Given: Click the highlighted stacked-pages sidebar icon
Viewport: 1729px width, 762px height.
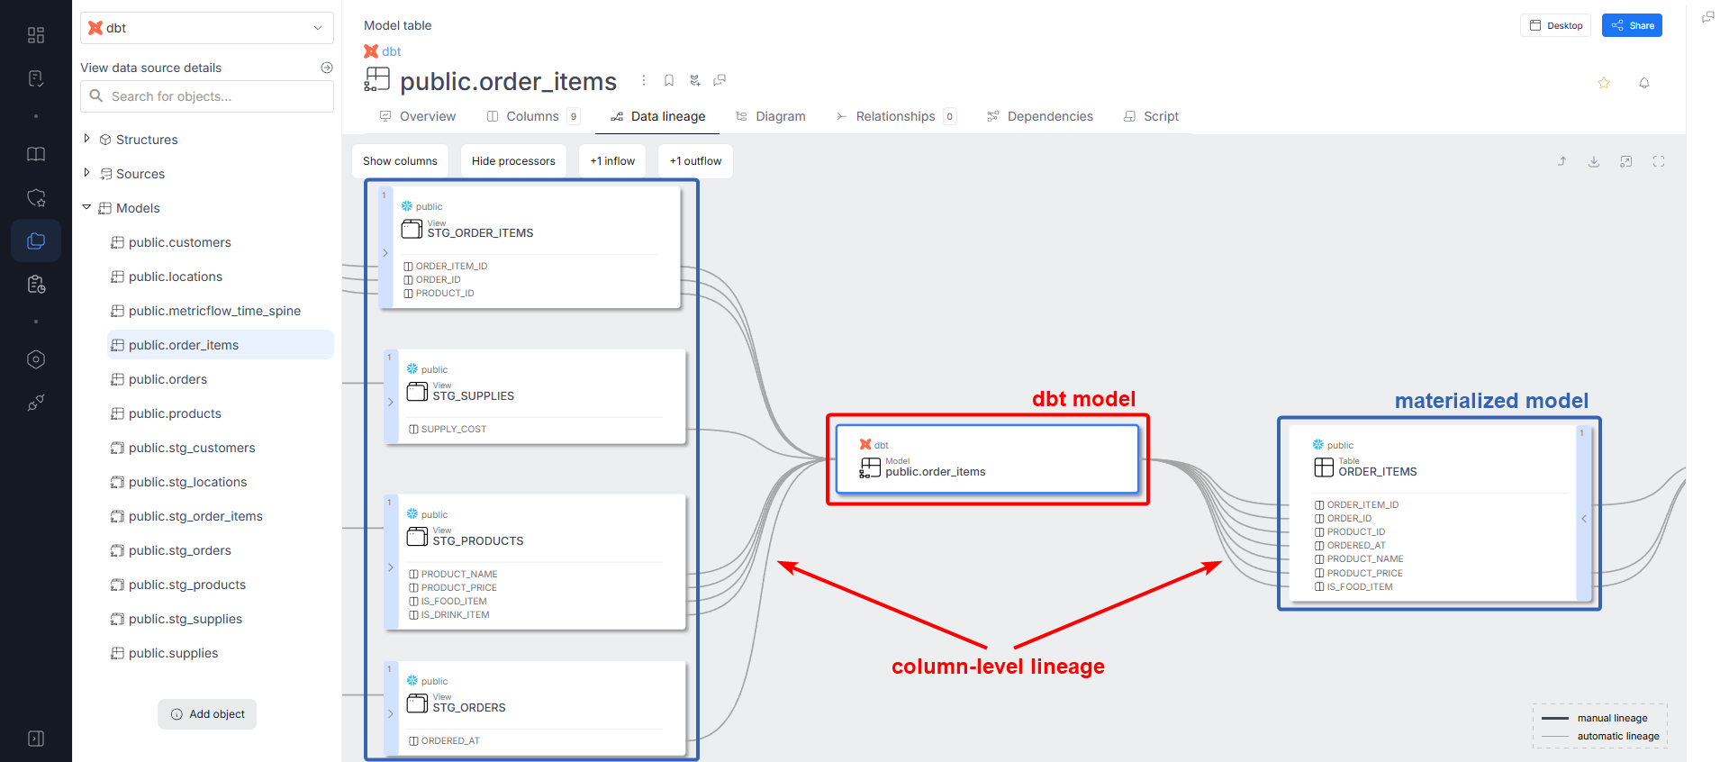Looking at the screenshot, I should pos(36,241).
